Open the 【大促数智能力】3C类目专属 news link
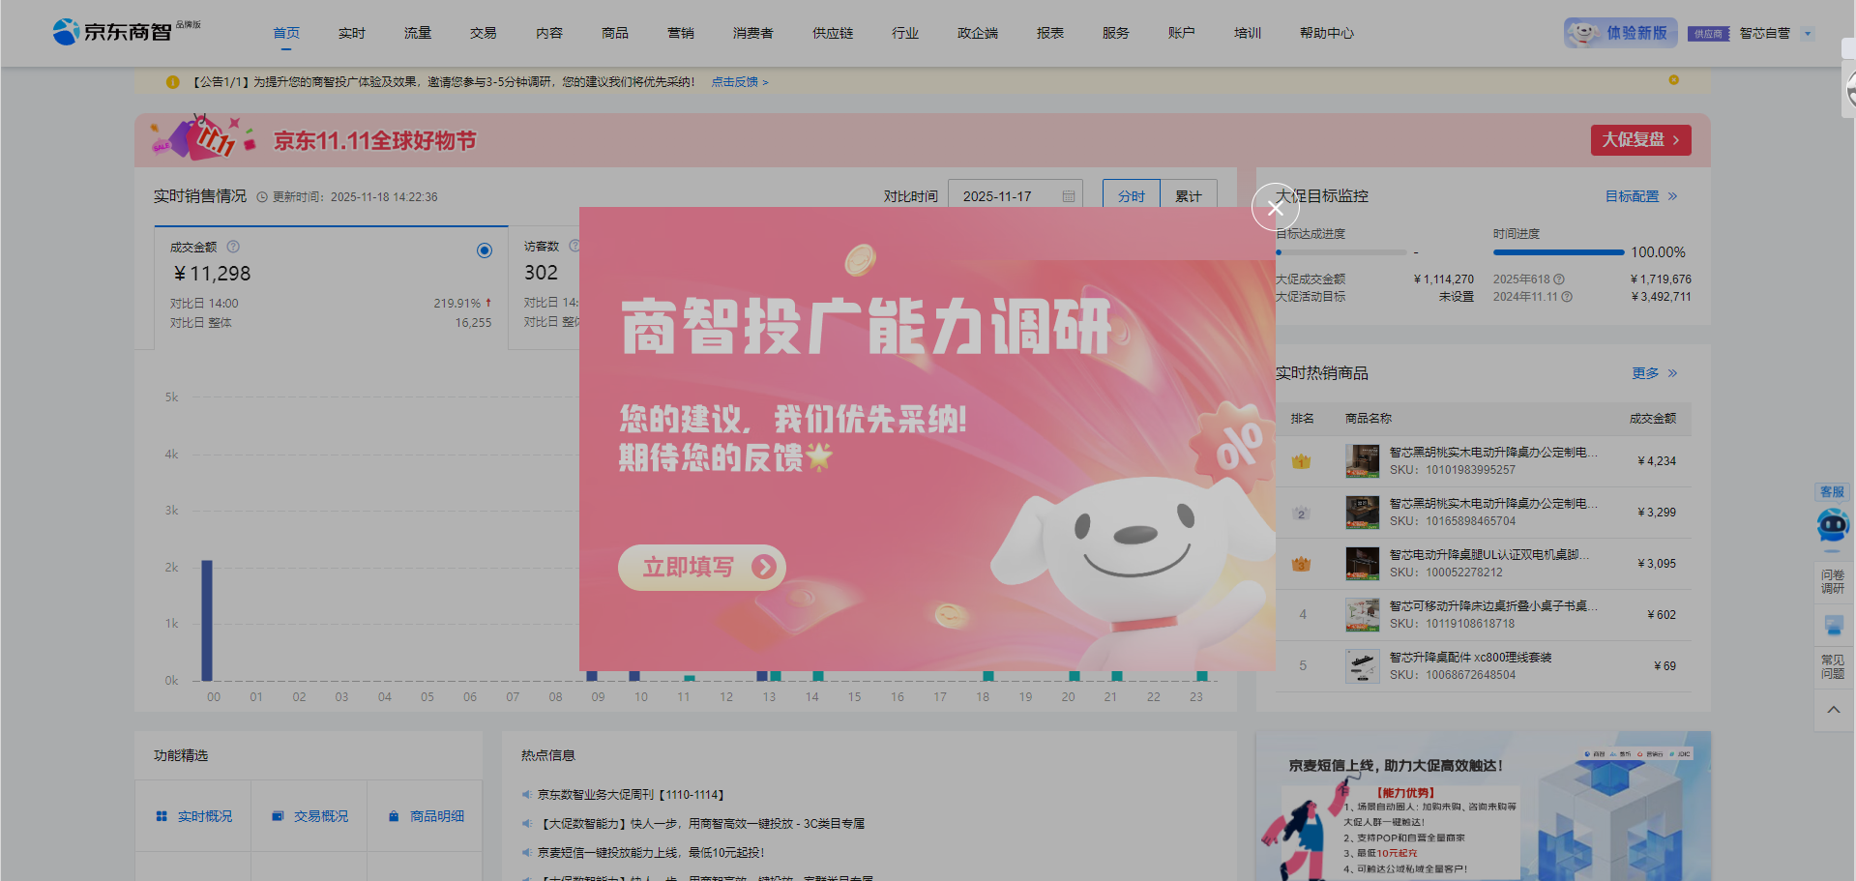Image resolution: width=1856 pixels, height=881 pixels. (x=701, y=824)
